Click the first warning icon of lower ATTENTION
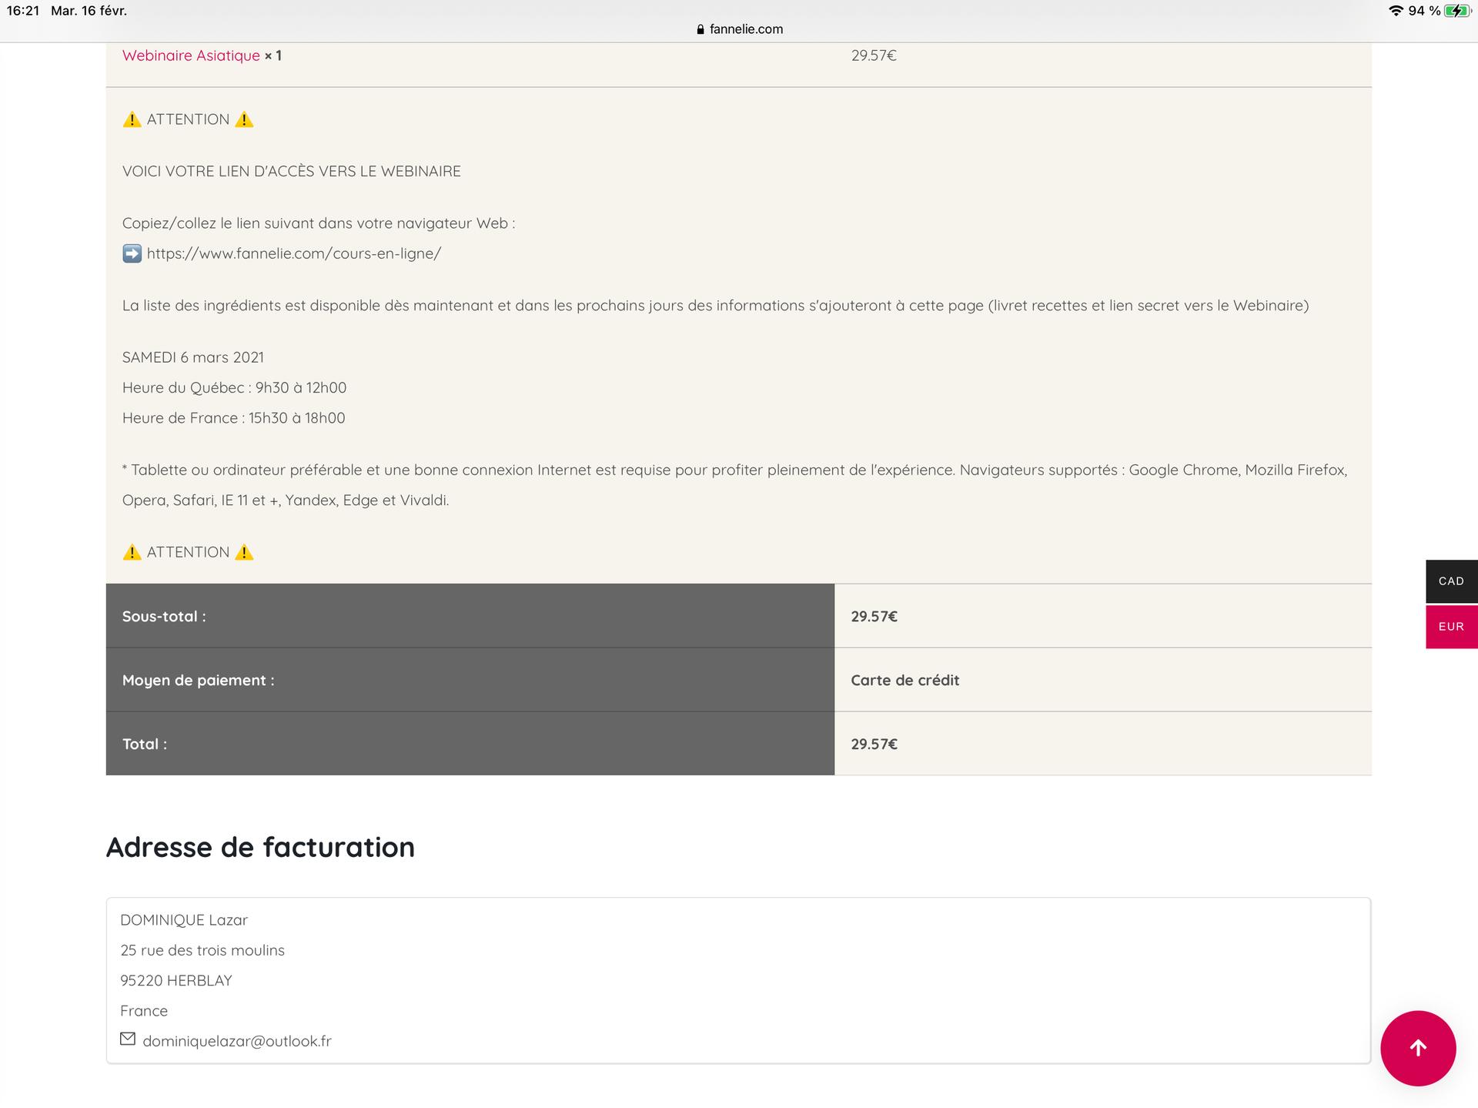This screenshot has height=1108, width=1478. coord(132,552)
